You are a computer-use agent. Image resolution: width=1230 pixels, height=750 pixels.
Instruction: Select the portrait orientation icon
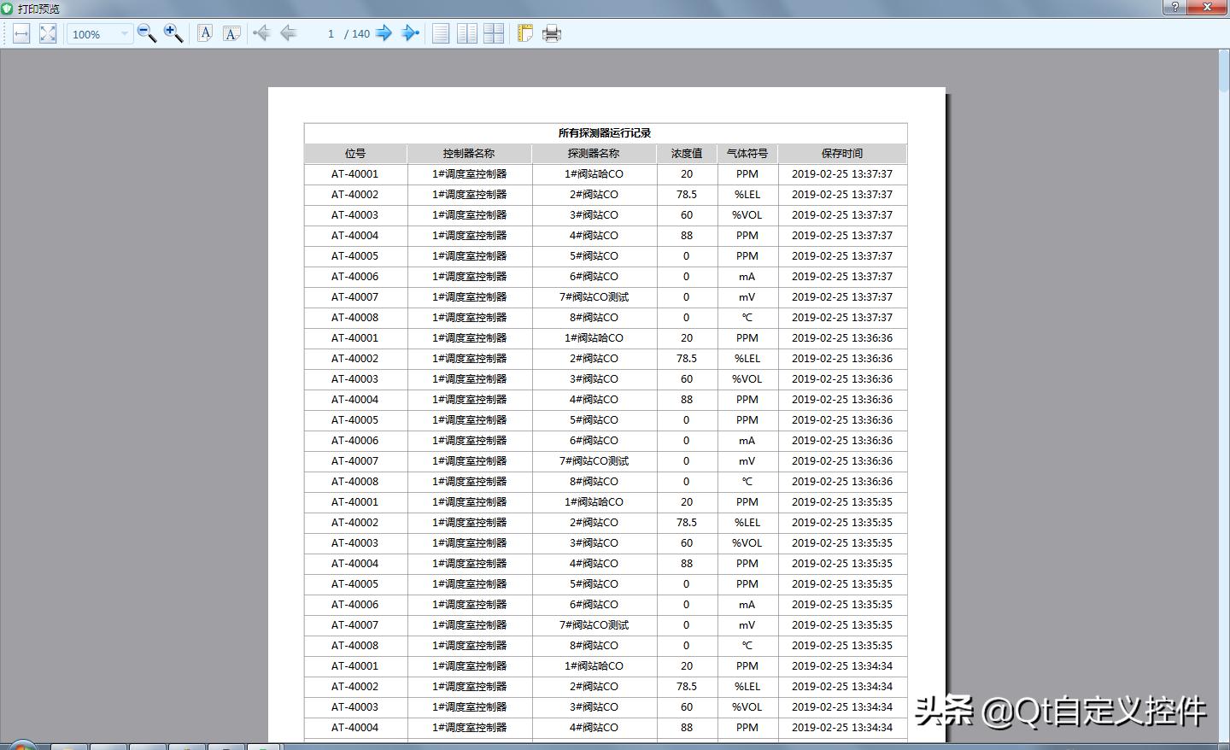[x=205, y=33]
